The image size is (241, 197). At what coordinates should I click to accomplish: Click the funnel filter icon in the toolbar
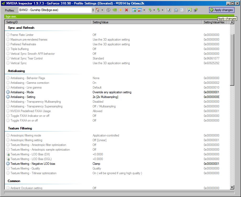tap(169, 10)
